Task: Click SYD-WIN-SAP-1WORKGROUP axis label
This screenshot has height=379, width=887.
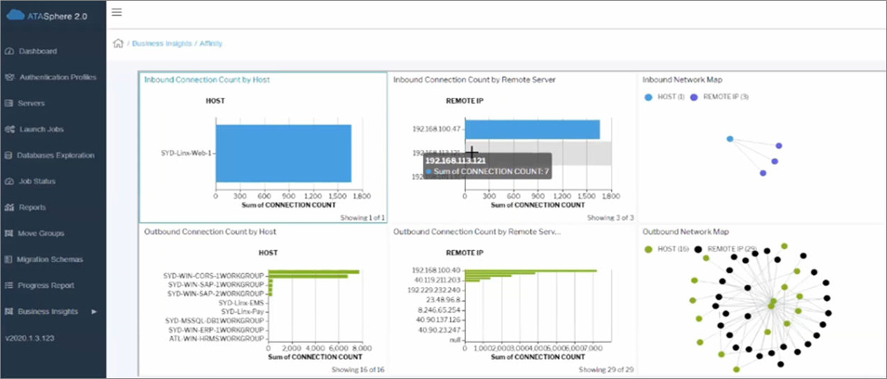Action: [x=216, y=284]
